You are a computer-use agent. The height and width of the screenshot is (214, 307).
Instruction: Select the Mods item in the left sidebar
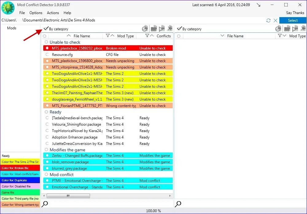pyautogui.click(x=12, y=28)
